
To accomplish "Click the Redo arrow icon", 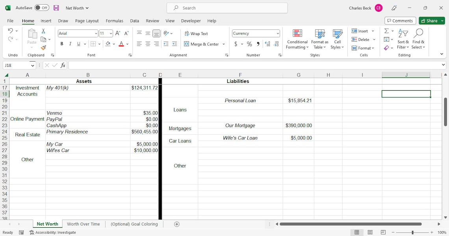I will tap(11, 39).
